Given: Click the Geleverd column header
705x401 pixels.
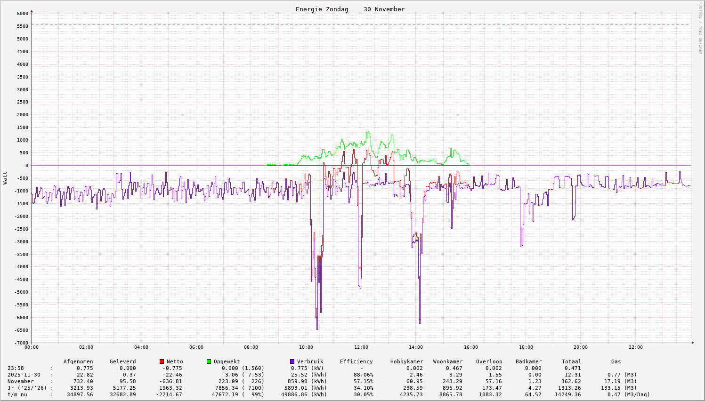Looking at the screenshot, I should coord(122,361).
